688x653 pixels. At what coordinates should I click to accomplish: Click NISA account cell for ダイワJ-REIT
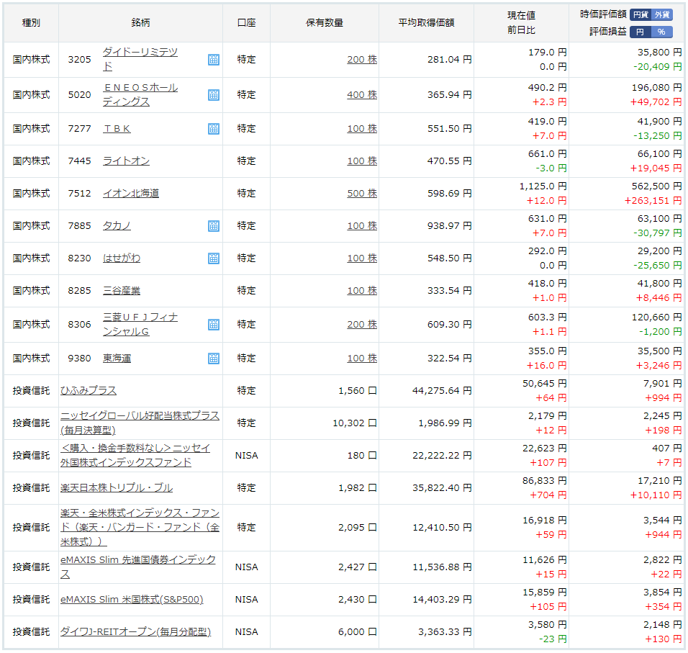click(x=246, y=632)
